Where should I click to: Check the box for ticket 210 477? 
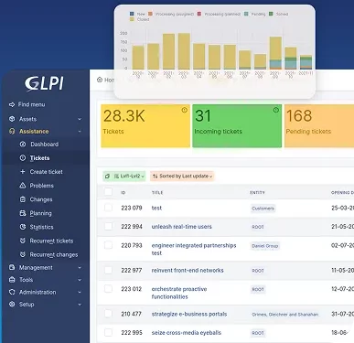(x=108, y=314)
